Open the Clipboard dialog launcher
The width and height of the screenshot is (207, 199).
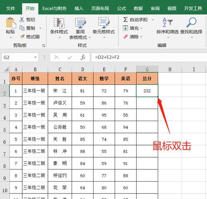(x=43, y=46)
